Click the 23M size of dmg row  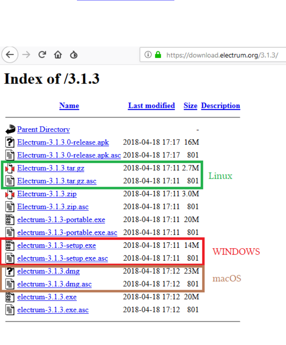pos(192,271)
